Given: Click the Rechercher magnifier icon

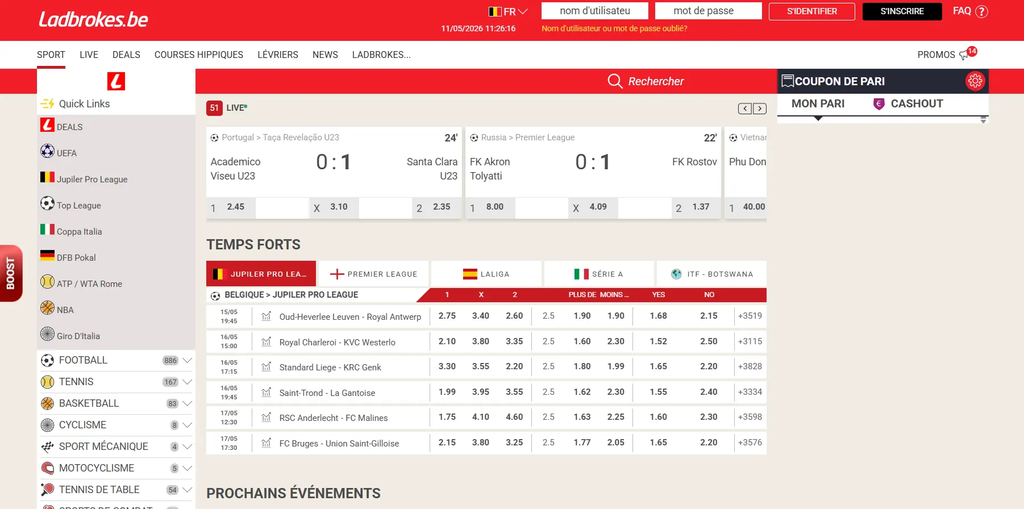Looking at the screenshot, I should (x=615, y=81).
